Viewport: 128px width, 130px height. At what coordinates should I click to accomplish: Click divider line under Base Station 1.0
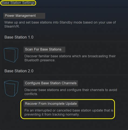(65, 41)
